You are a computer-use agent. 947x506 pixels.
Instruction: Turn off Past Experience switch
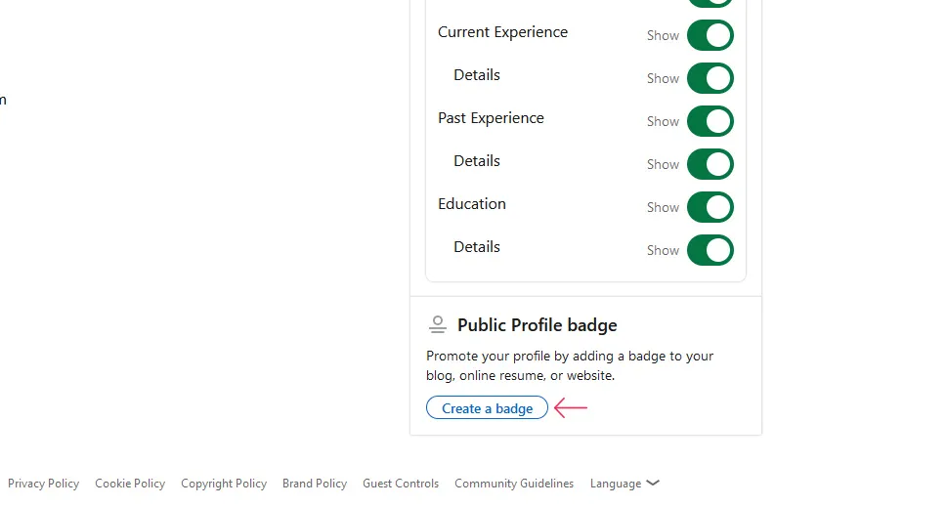(710, 121)
